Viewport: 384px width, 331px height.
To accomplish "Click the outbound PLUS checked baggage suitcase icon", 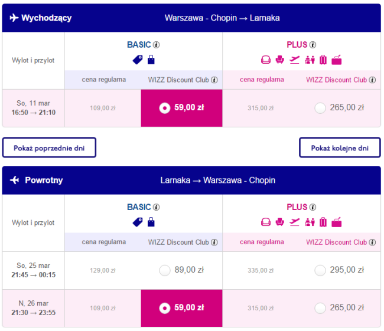I will tap(323, 60).
